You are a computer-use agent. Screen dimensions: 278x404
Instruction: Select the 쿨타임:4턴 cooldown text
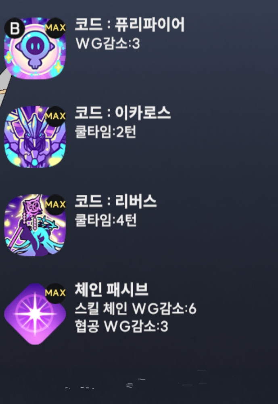[105, 221]
